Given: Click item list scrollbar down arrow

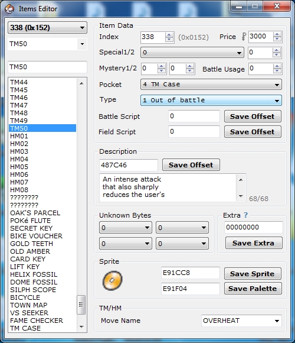Looking at the screenshot, I should pos(81,327).
